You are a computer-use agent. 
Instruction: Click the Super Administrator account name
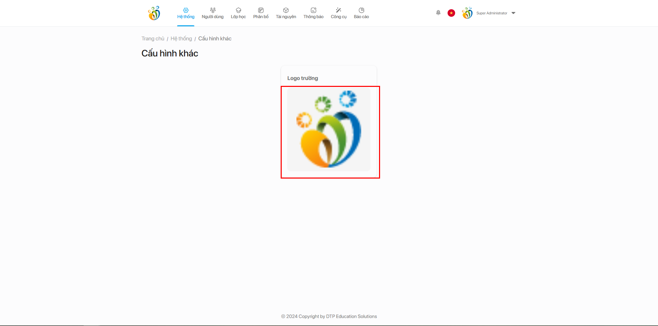coord(491,13)
